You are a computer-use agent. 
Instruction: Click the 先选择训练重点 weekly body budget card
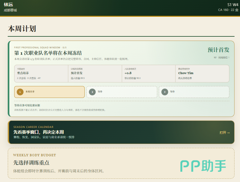121,163
